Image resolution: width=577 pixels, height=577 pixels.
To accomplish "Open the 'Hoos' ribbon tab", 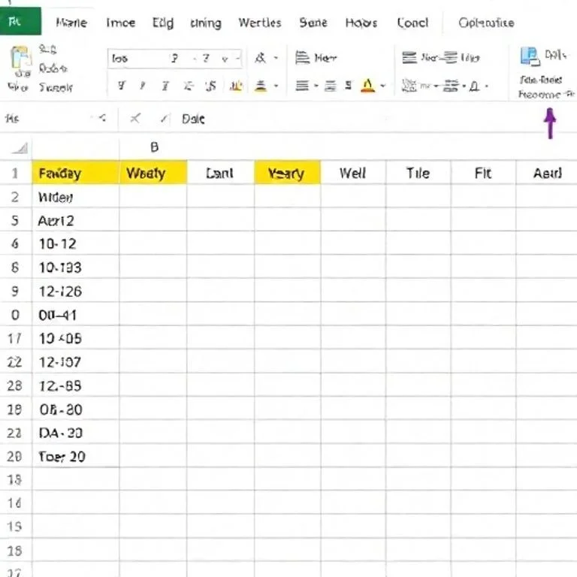I will (361, 23).
